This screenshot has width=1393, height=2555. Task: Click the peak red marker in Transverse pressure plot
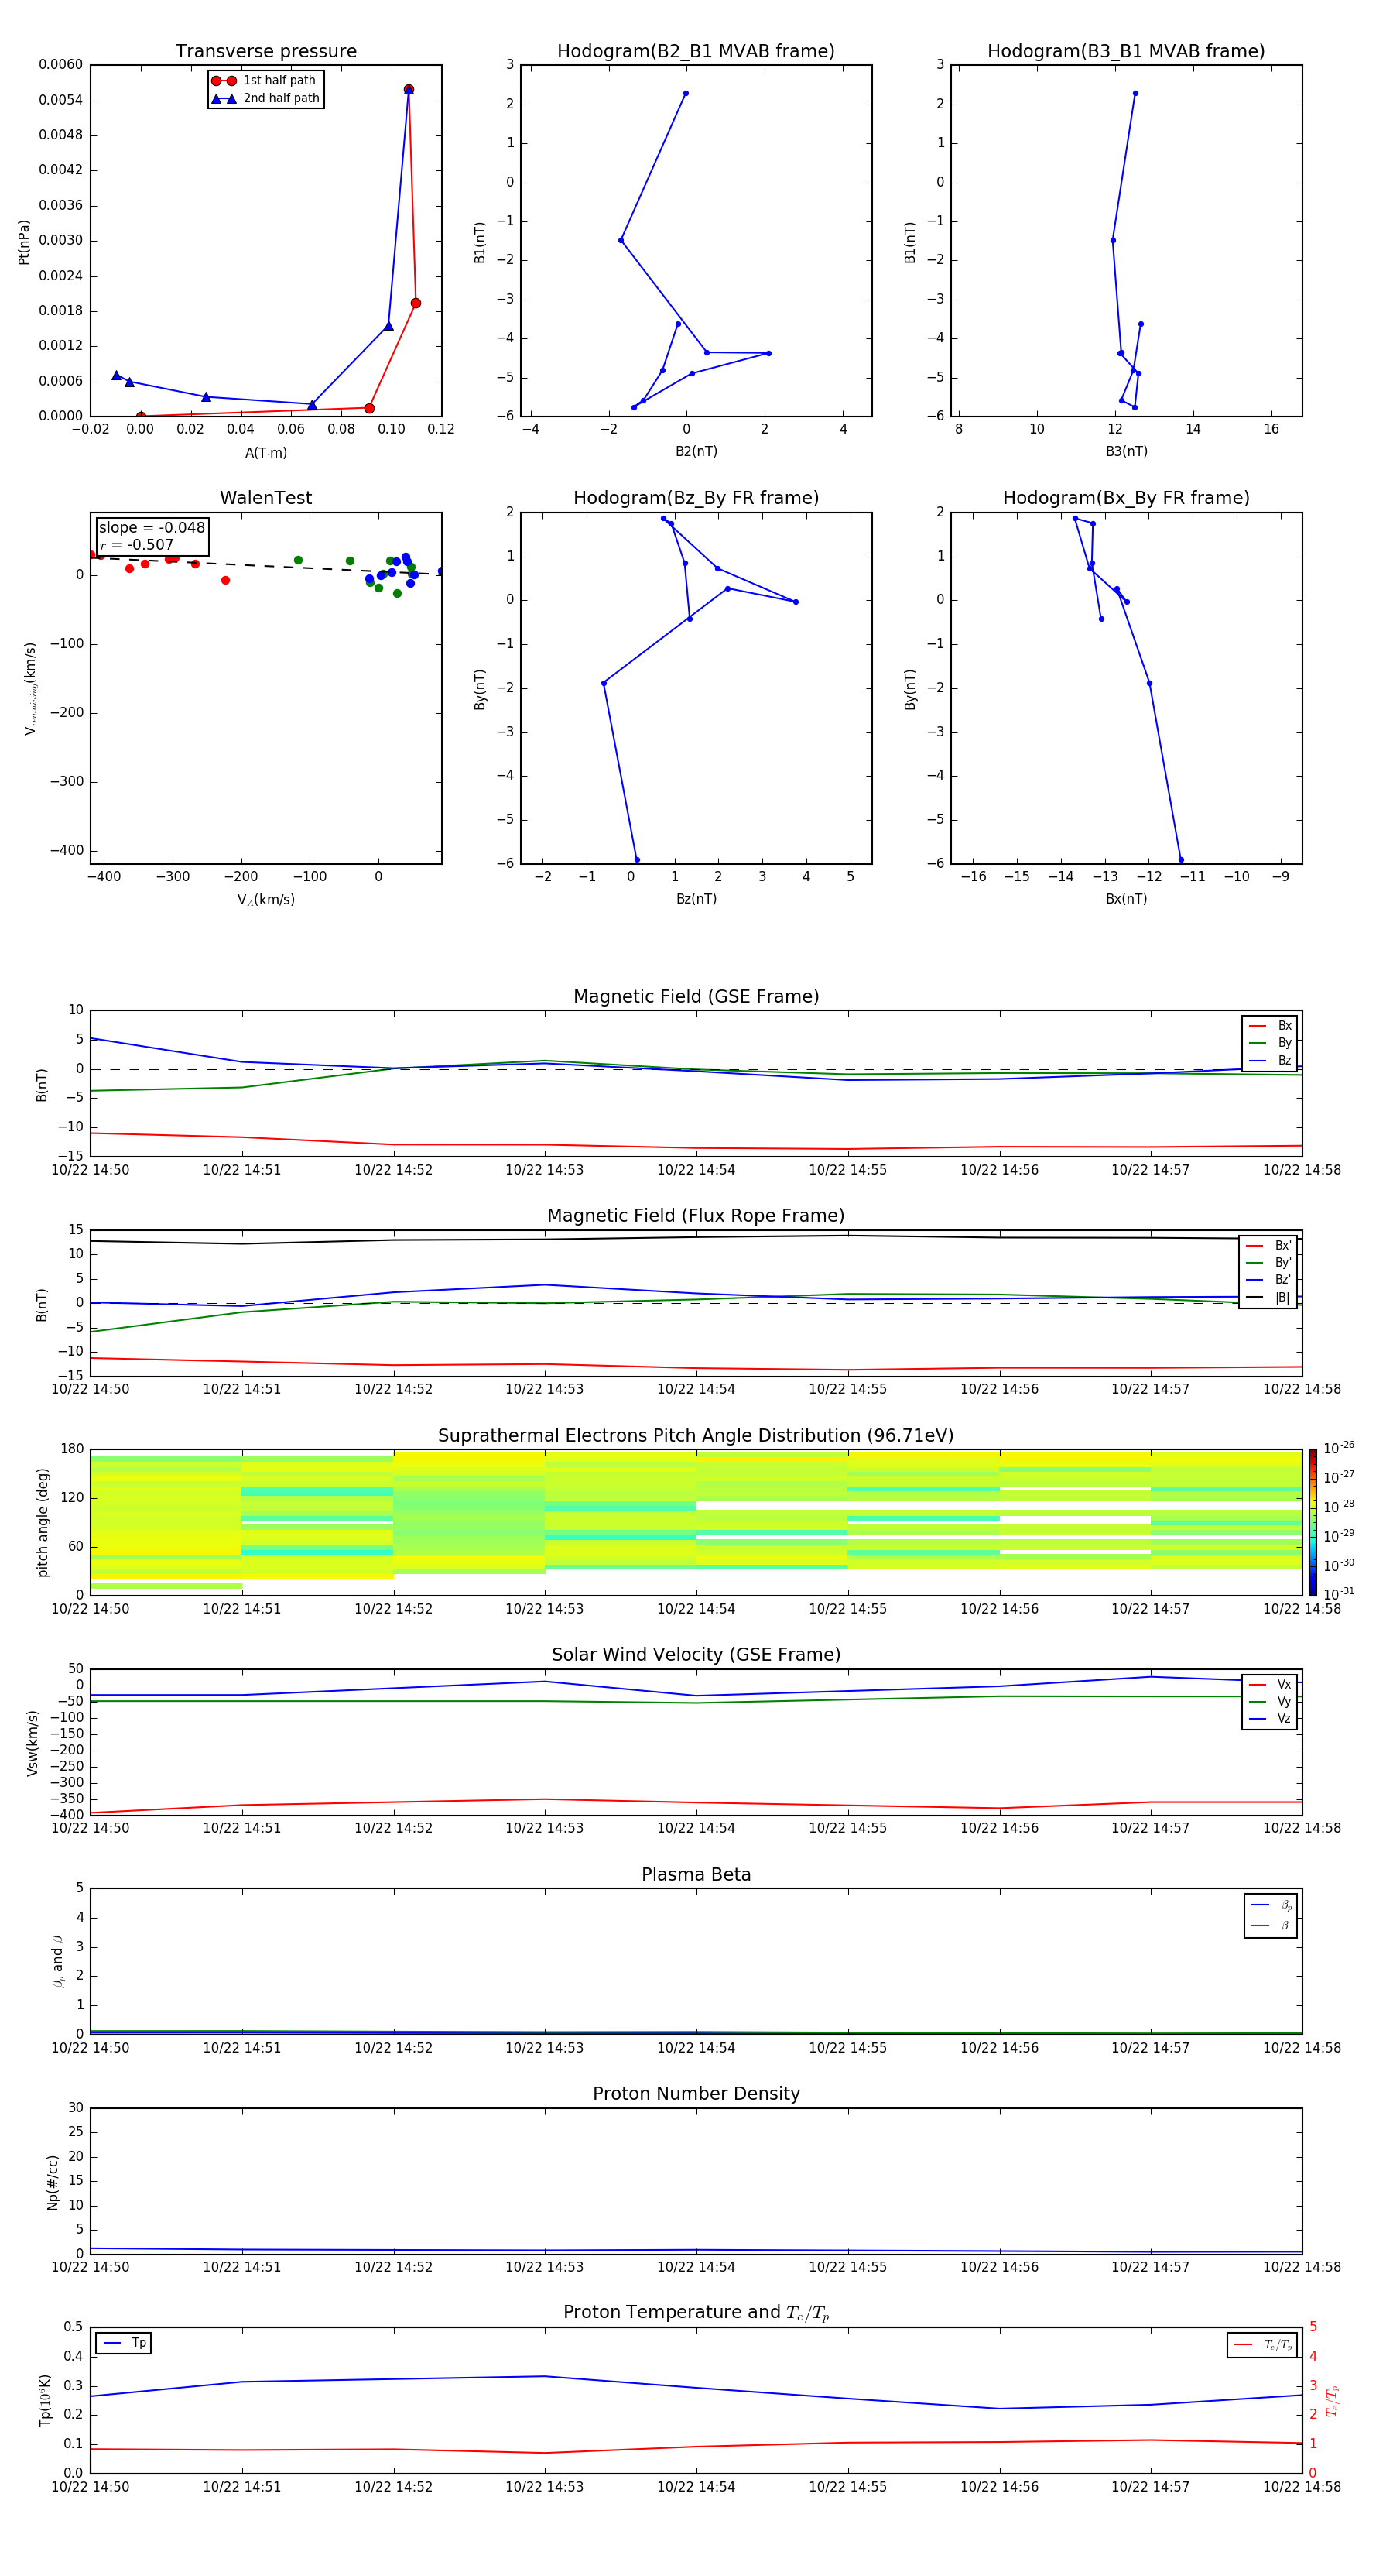coord(409,89)
